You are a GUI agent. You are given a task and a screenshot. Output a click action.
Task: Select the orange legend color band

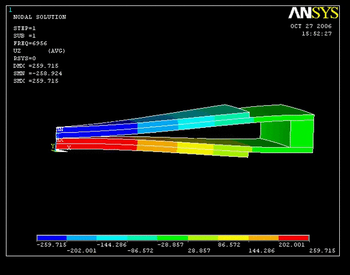[264, 238]
